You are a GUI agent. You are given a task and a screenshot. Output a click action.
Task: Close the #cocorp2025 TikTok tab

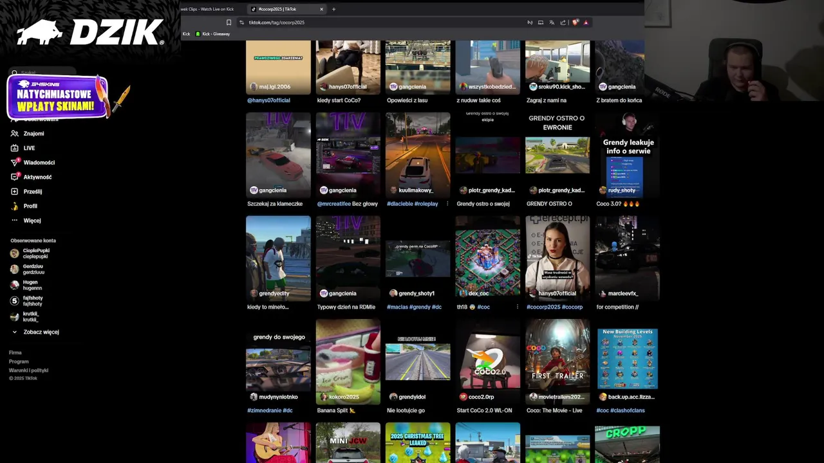coord(321,9)
